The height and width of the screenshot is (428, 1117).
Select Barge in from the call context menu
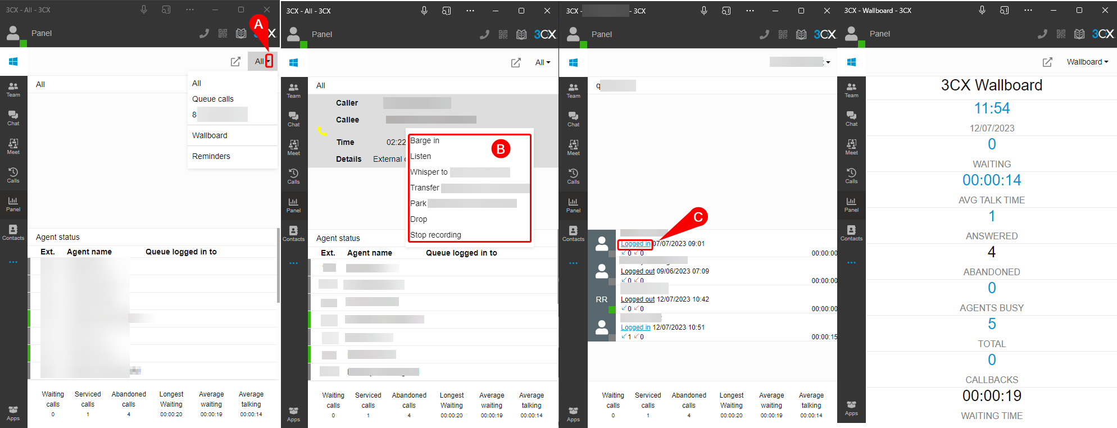point(425,140)
